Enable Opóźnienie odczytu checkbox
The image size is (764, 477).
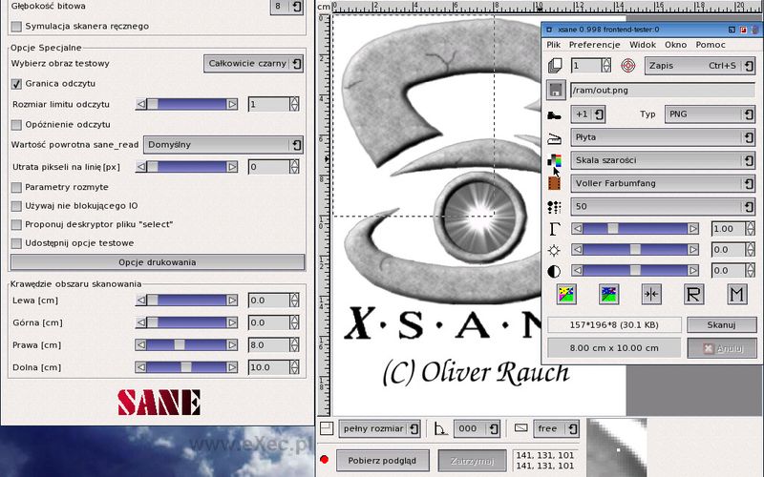tap(16, 125)
